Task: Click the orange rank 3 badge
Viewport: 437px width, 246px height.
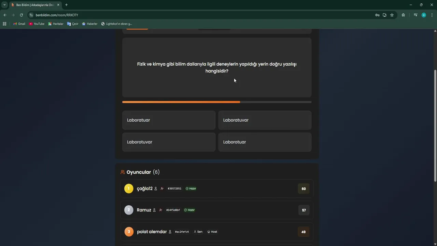Action: coord(129,232)
